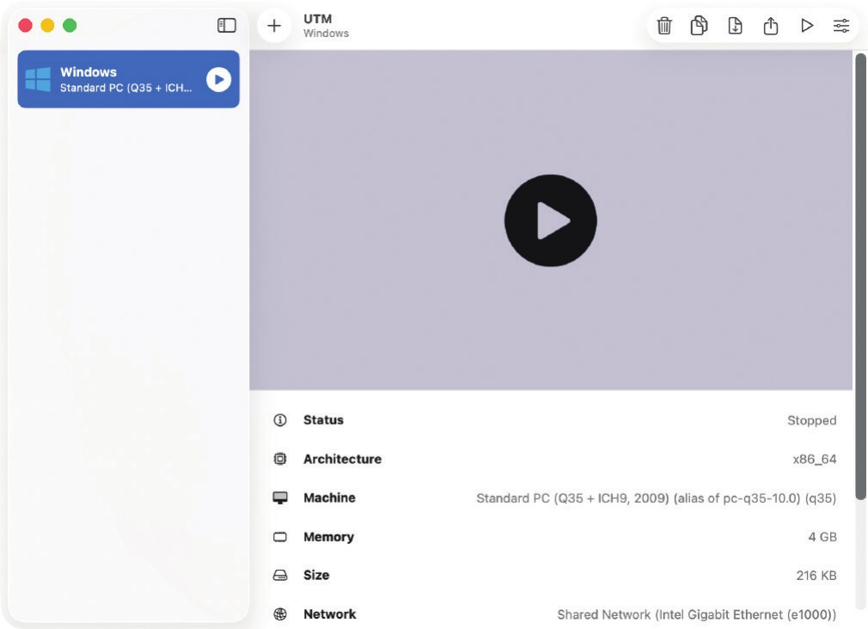Share the VM using the share icon
Screen dimensions: 868x629
[771, 26]
